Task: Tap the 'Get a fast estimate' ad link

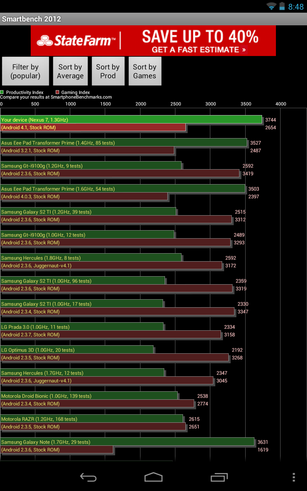Action: pos(199,50)
